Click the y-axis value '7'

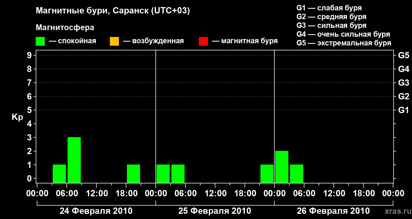point(30,83)
